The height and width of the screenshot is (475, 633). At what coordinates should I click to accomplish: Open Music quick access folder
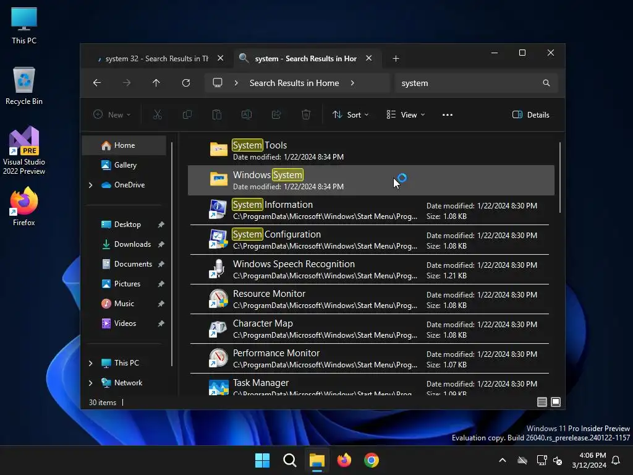pos(124,304)
